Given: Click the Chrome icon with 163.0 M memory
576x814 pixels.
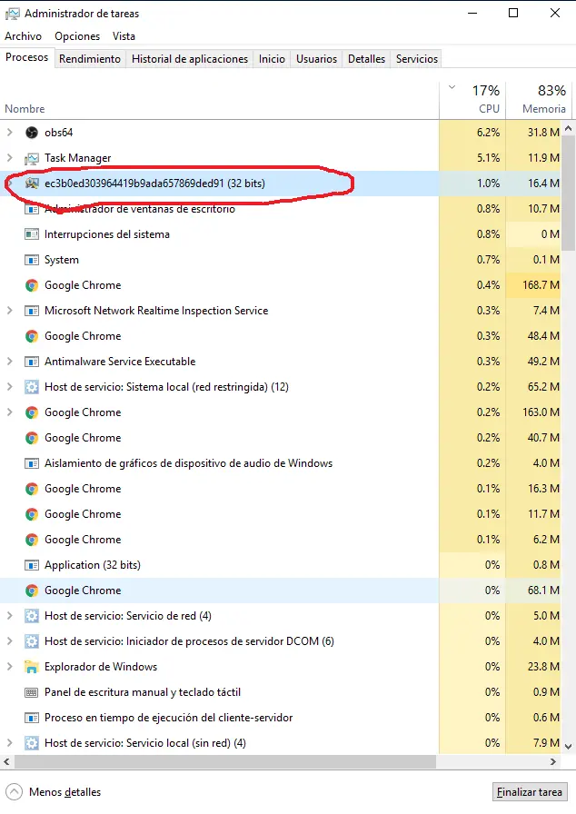Looking at the screenshot, I should 32,412.
